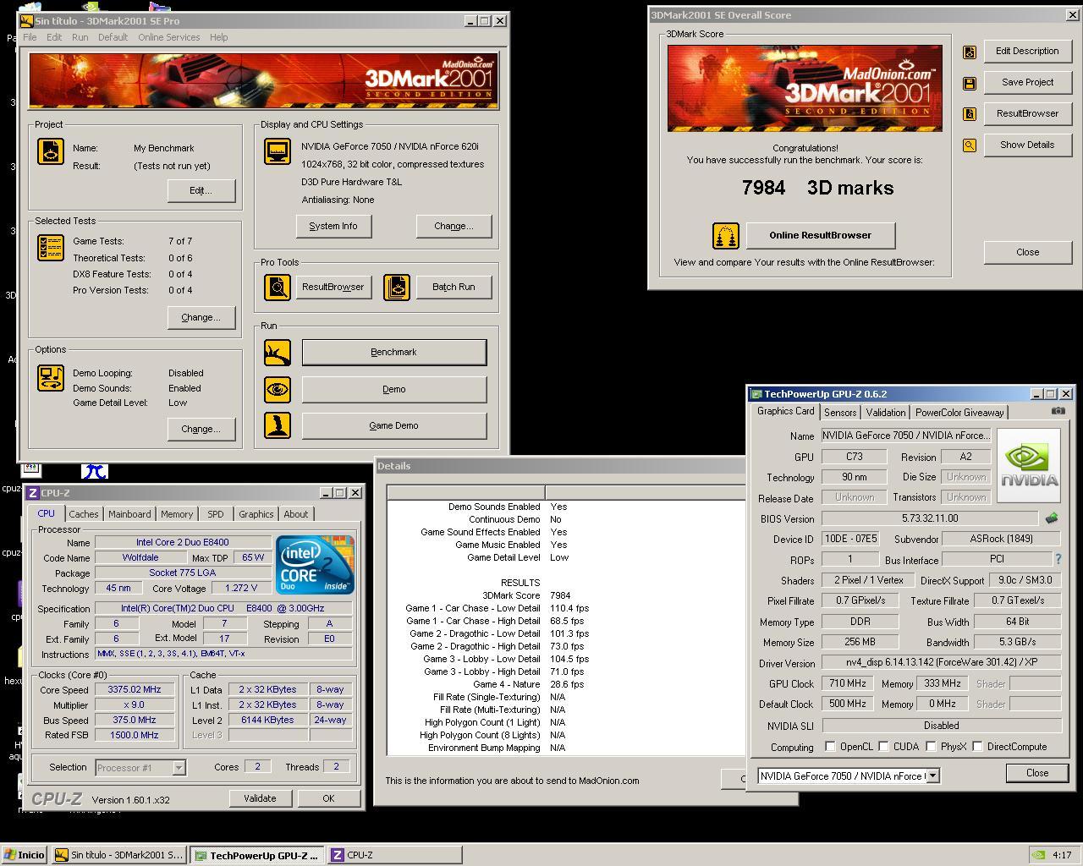Open the PowerColor Giveaway tab in GPU-Z
The image size is (1083, 866).
[x=959, y=413]
